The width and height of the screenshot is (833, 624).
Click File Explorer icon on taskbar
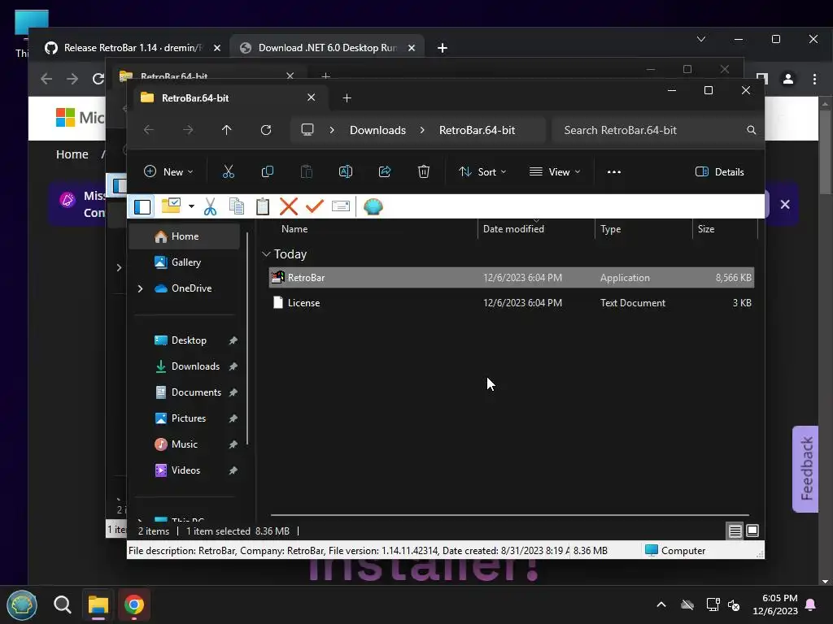(98, 604)
